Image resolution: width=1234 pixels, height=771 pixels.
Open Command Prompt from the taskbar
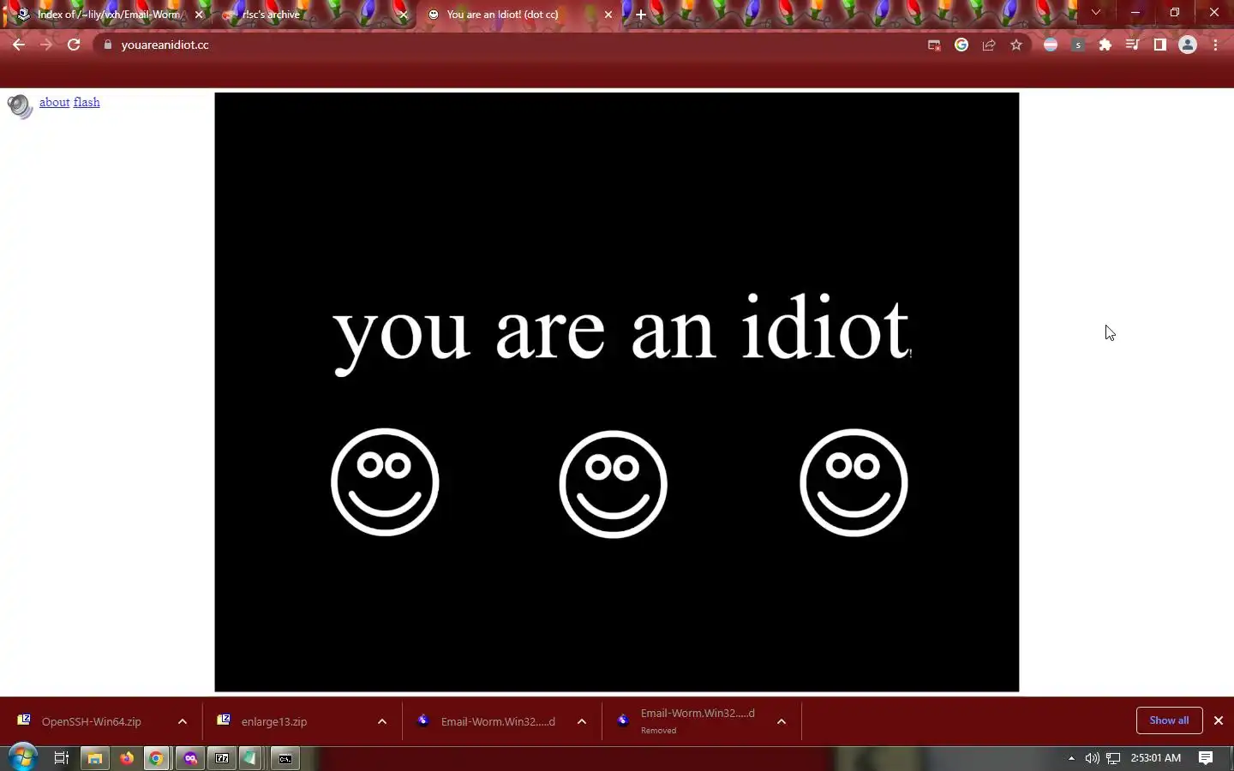(x=285, y=758)
